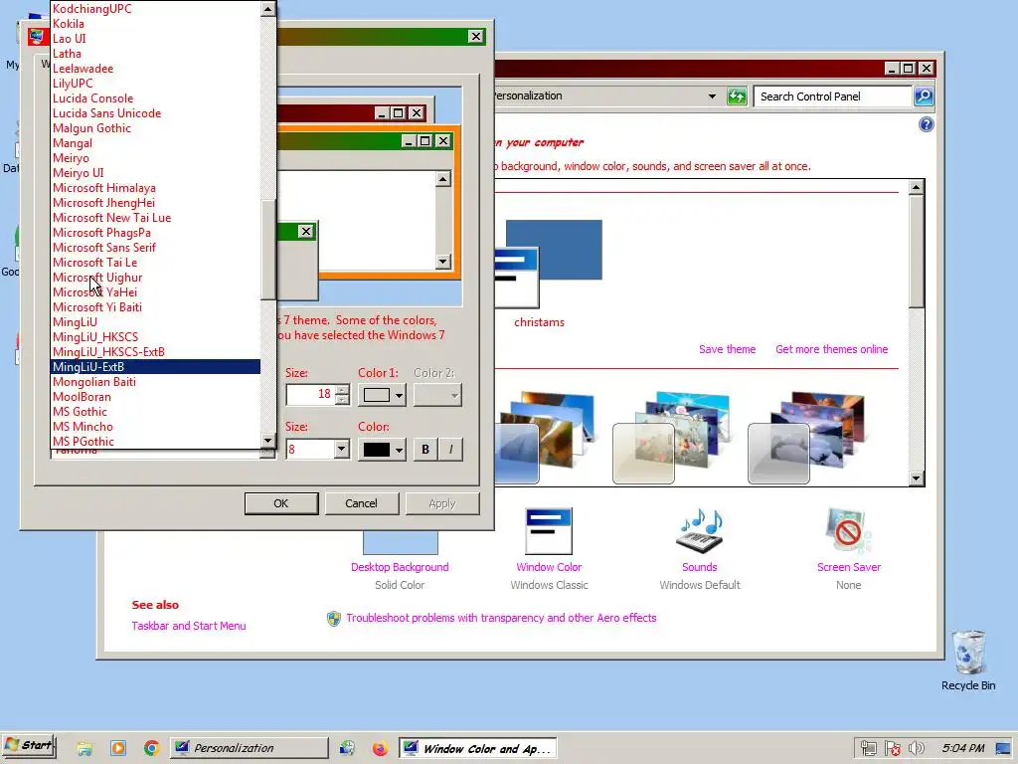Choose Meiryo UI from the font list
Image resolution: width=1018 pixels, height=764 pixels.
coord(78,173)
